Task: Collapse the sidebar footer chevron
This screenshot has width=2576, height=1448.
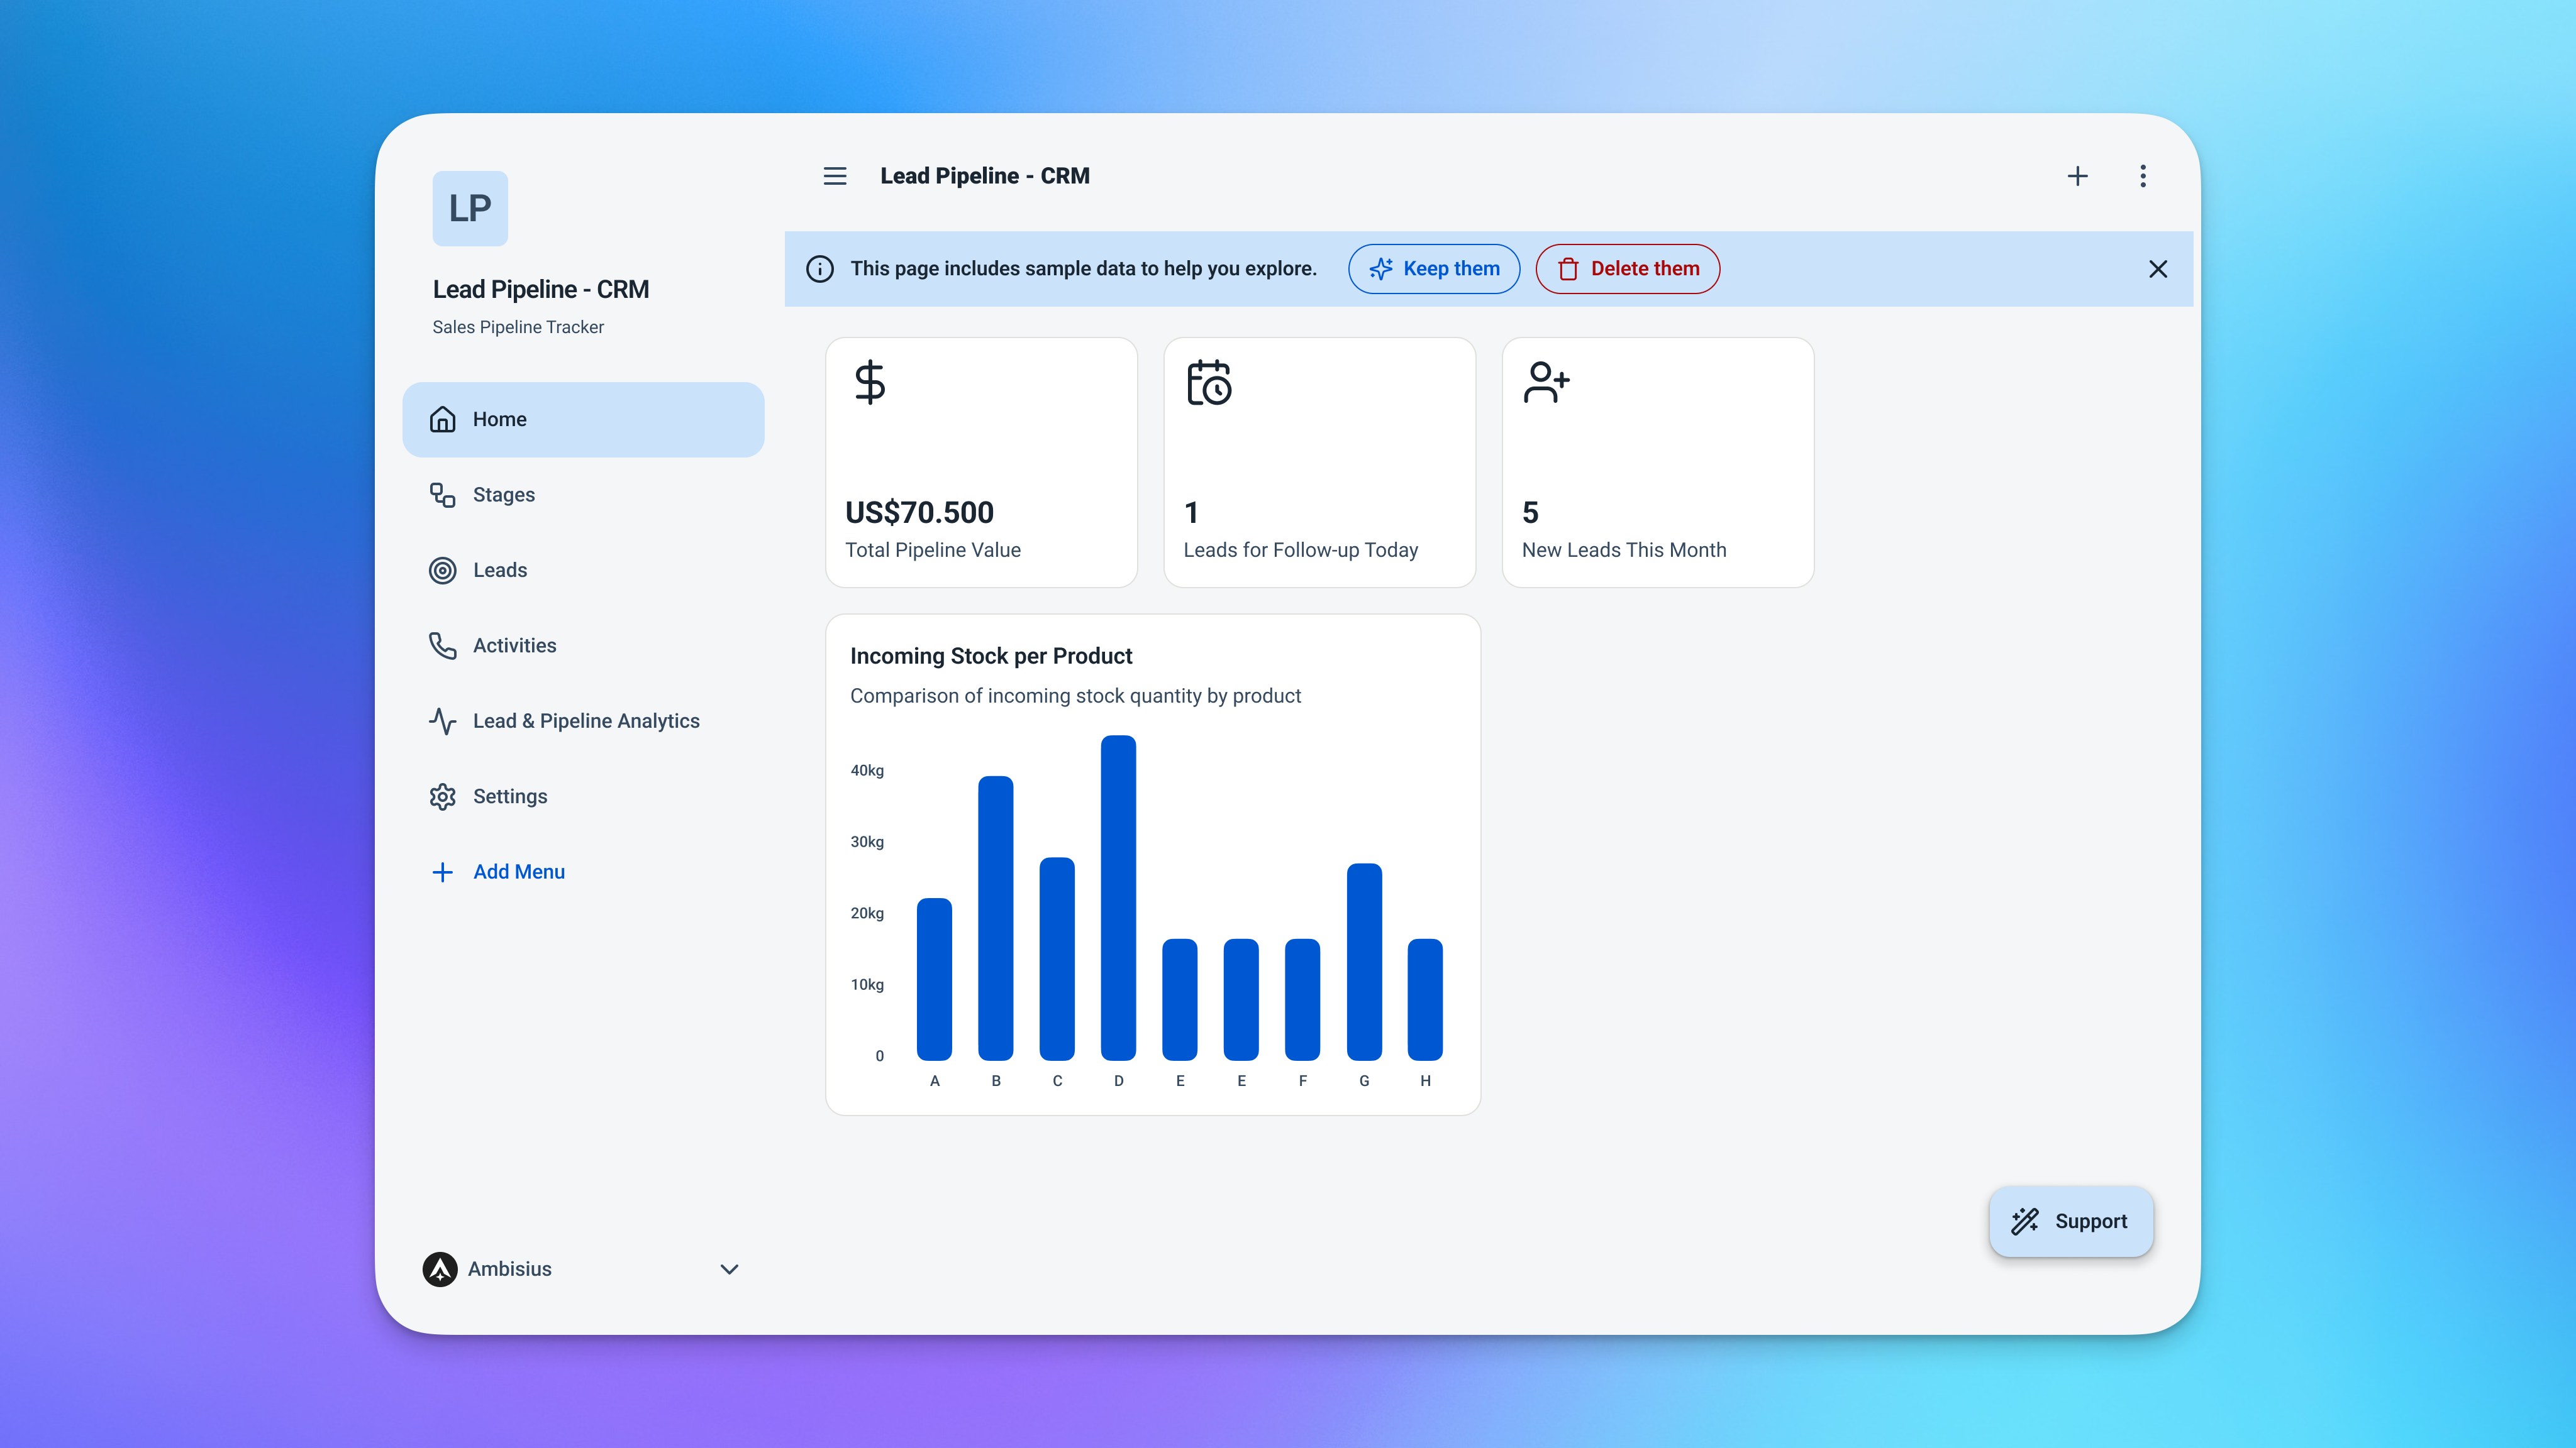Action: tap(729, 1269)
